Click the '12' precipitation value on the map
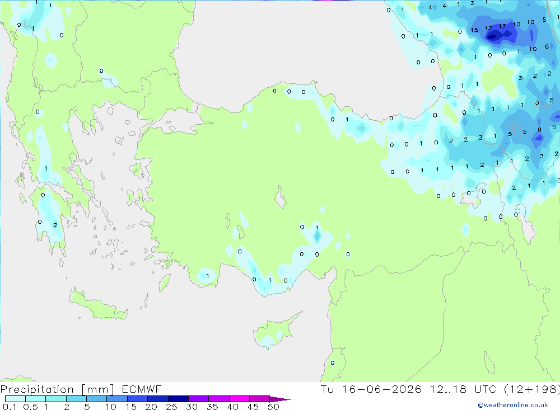The height and width of the screenshot is (410, 560). tap(488, 28)
